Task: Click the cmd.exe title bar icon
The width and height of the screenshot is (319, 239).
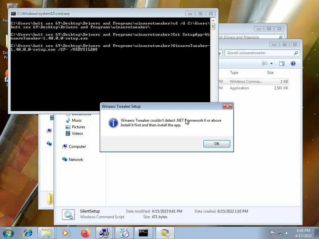Action: [x=13, y=14]
